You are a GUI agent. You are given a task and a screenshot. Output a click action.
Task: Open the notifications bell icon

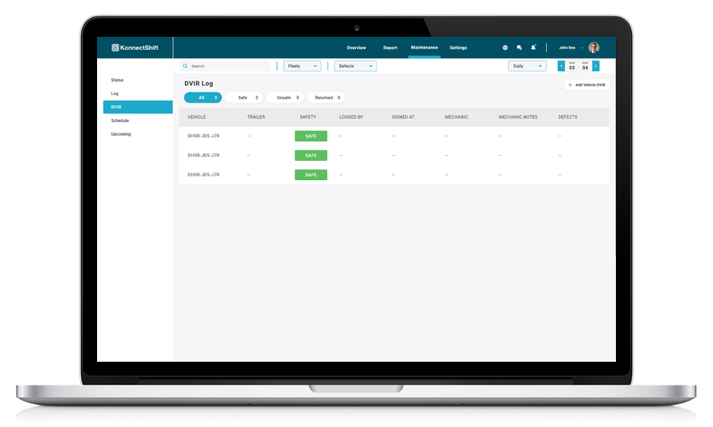tap(533, 47)
